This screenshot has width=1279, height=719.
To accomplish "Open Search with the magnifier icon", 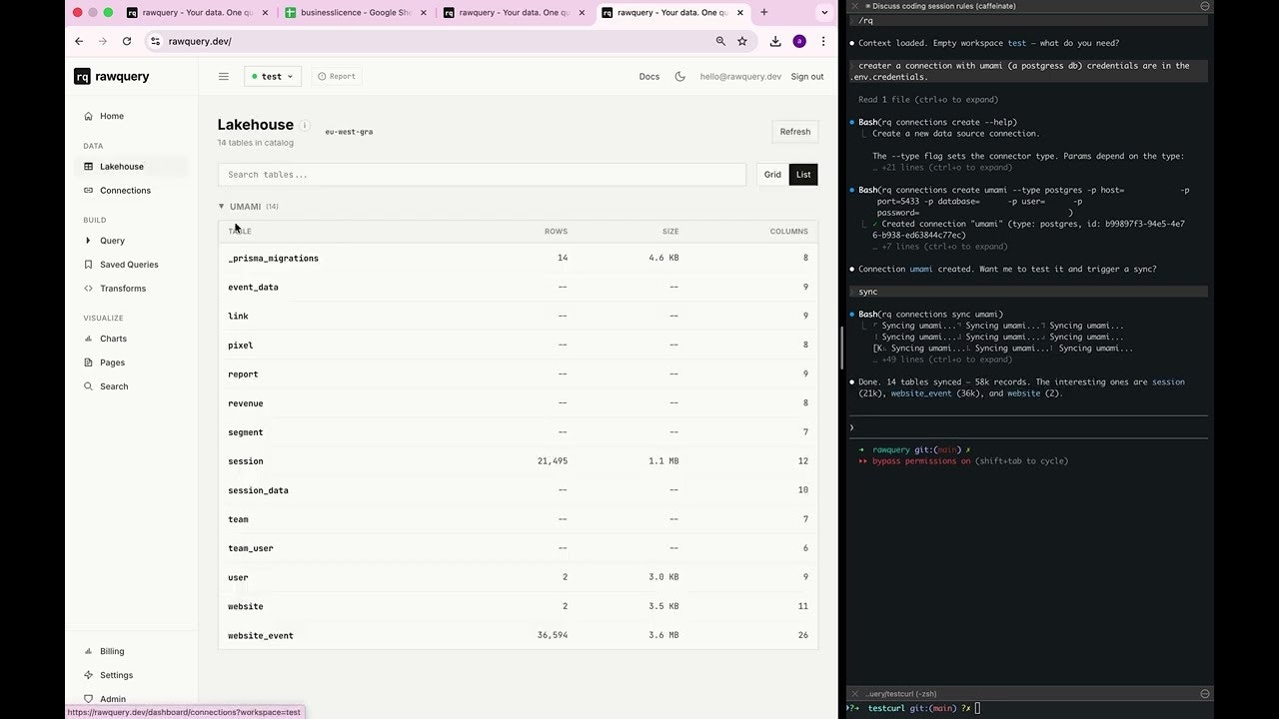I will (88, 385).
